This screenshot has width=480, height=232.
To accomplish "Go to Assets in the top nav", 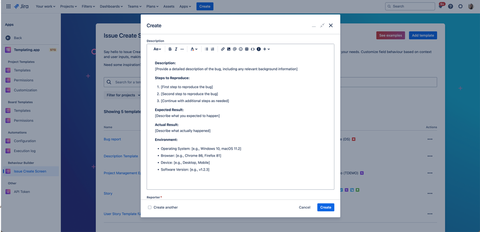I will pyautogui.click(x=169, y=6).
